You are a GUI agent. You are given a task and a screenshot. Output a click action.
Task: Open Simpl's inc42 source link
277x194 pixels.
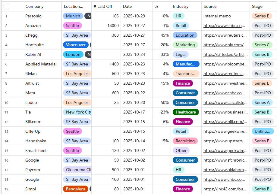coord(225,189)
